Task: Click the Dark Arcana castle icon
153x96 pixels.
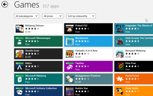Action: click(120, 41)
